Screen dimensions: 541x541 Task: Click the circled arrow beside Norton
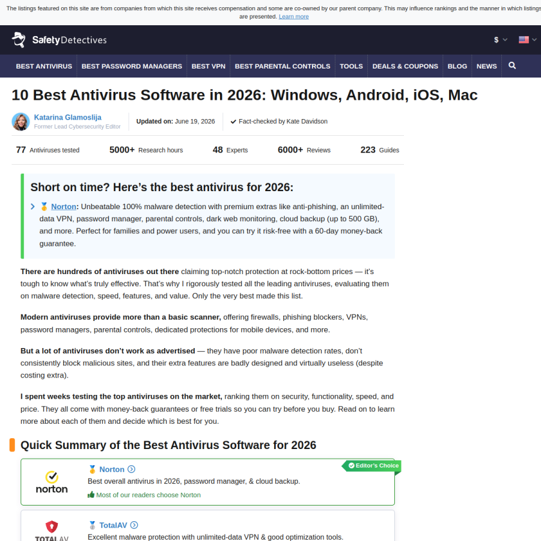point(131,469)
